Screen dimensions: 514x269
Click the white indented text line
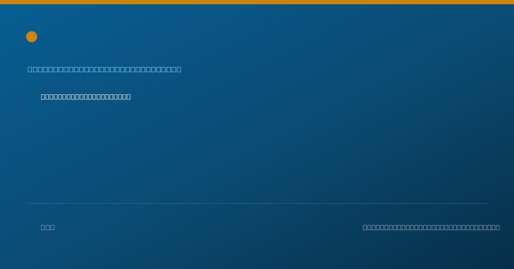coord(86,96)
